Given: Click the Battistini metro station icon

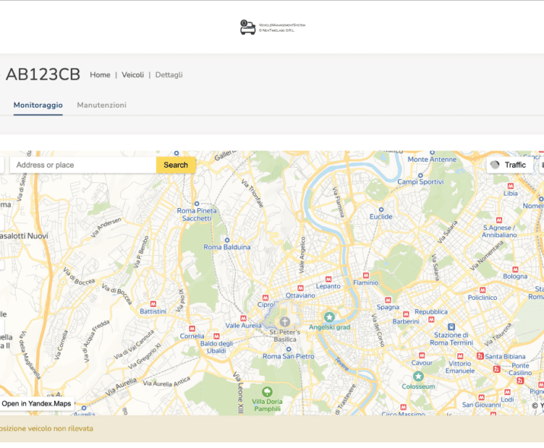Looking at the screenshot, I should click(x=153, y=304).
